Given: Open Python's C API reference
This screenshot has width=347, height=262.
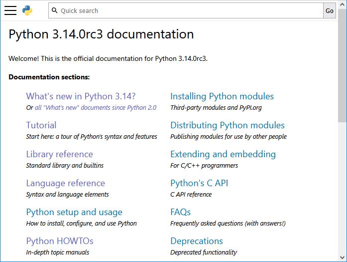Looking at the screenshot, I should pos(199,183).
